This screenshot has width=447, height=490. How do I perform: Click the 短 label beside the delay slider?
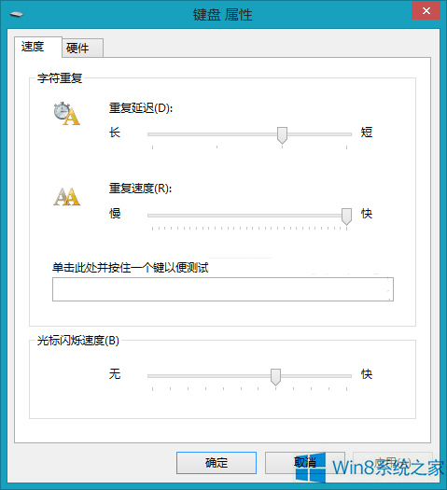click(x=367, y=133)
